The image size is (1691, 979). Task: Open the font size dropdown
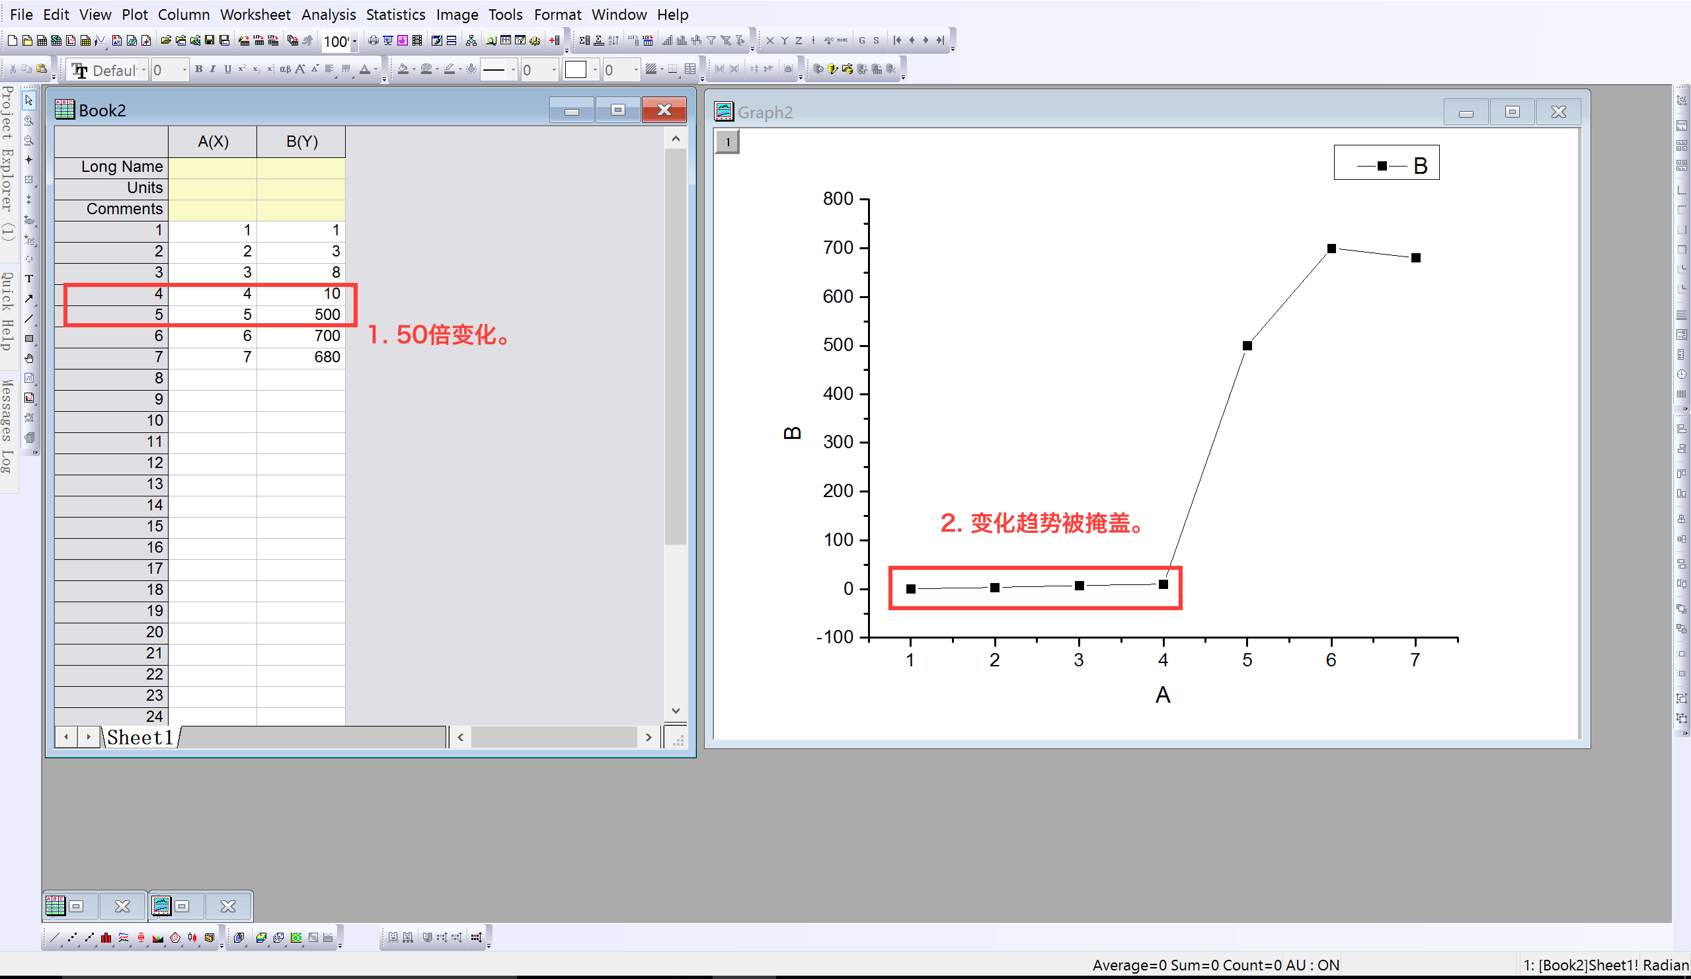(x=184, y=70)
